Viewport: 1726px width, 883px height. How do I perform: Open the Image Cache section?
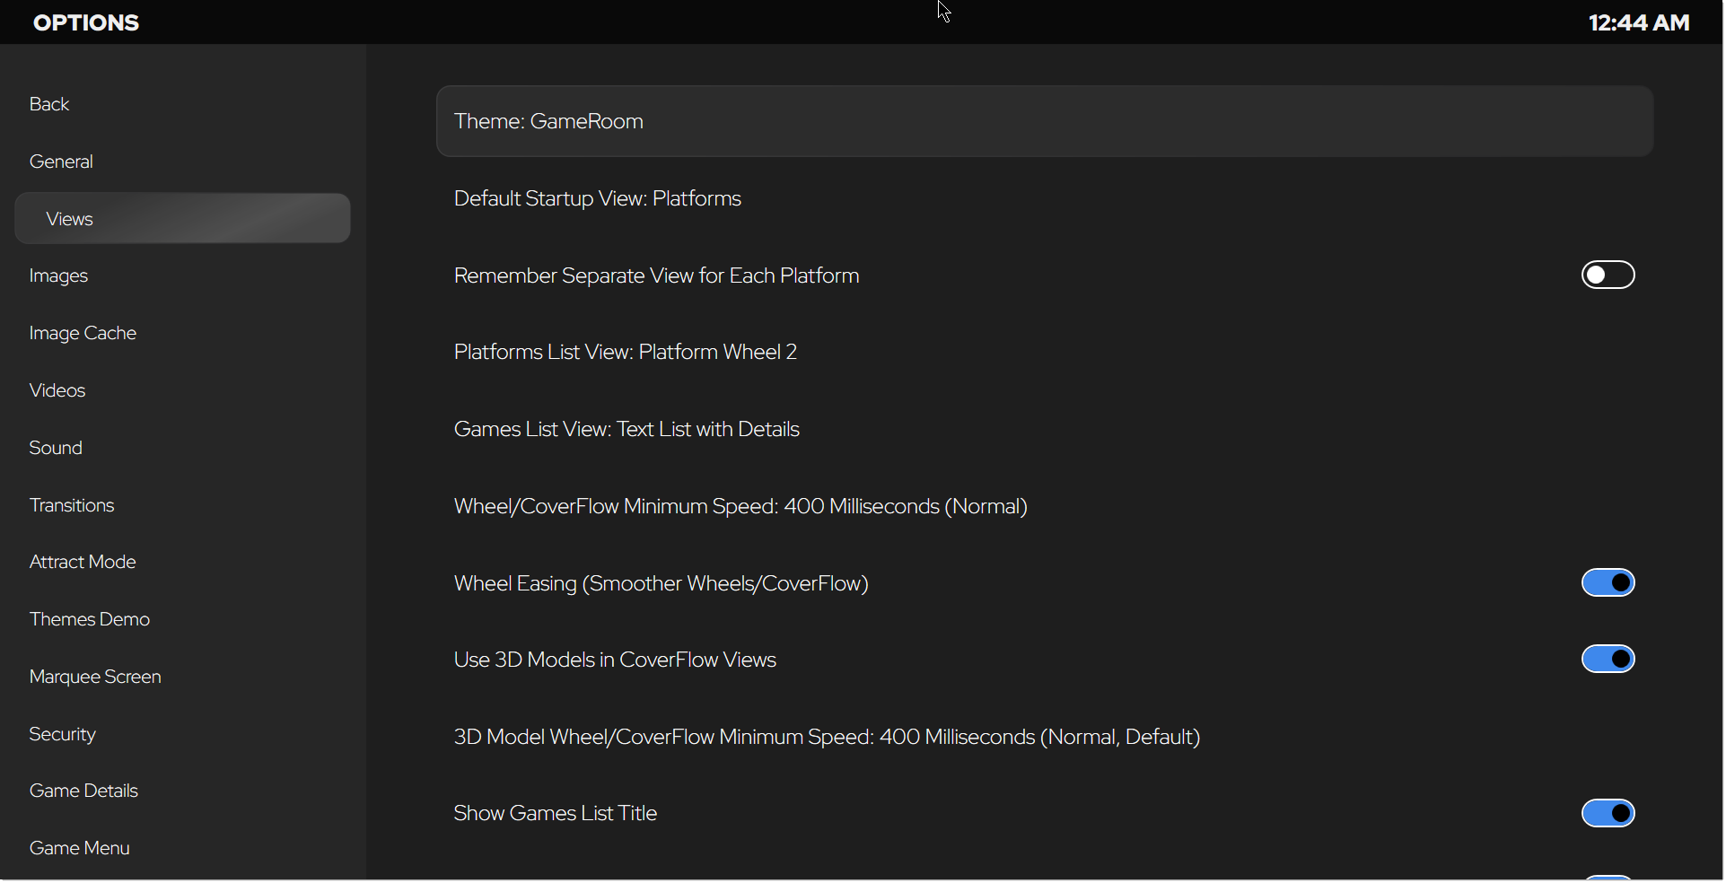(x=83, y=334)
